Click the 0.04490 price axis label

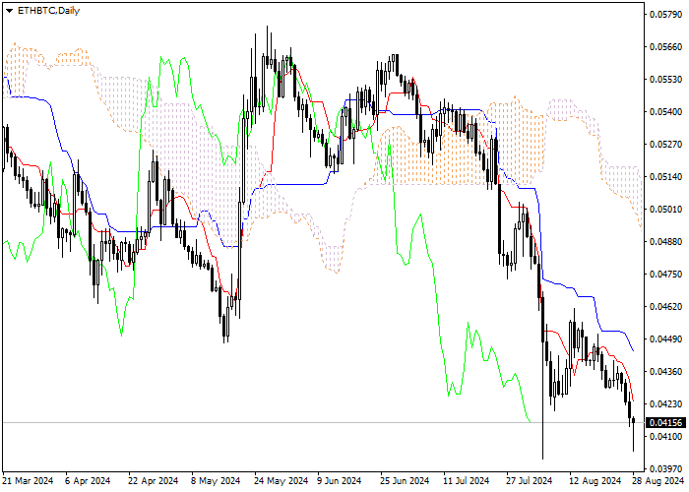(x=665, y=339)
